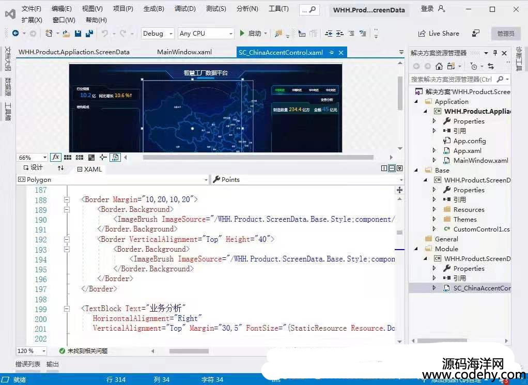Click the 管理员 button
Screen dimensions: 528x385
[506, 34]
